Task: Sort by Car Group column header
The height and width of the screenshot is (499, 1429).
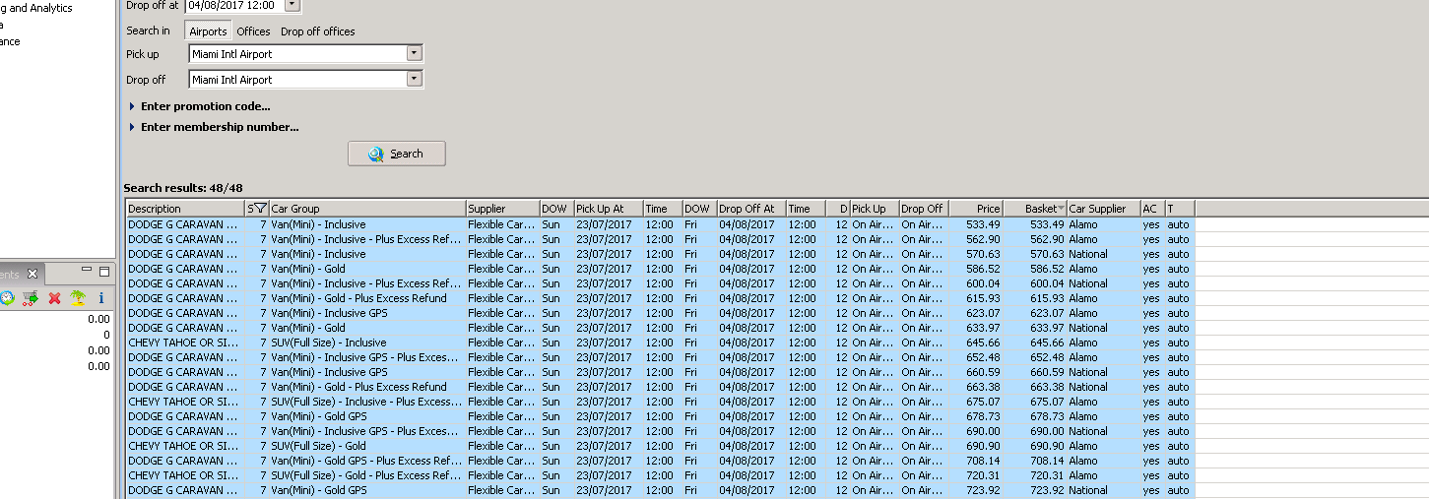Action: click(367, 209)
